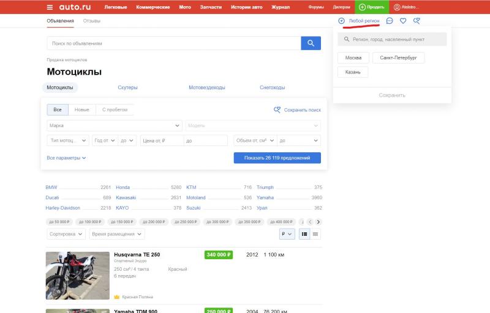Switch to detailed list view icon
The width and height of the screenshot is (490, 313).
click(304, 234)
